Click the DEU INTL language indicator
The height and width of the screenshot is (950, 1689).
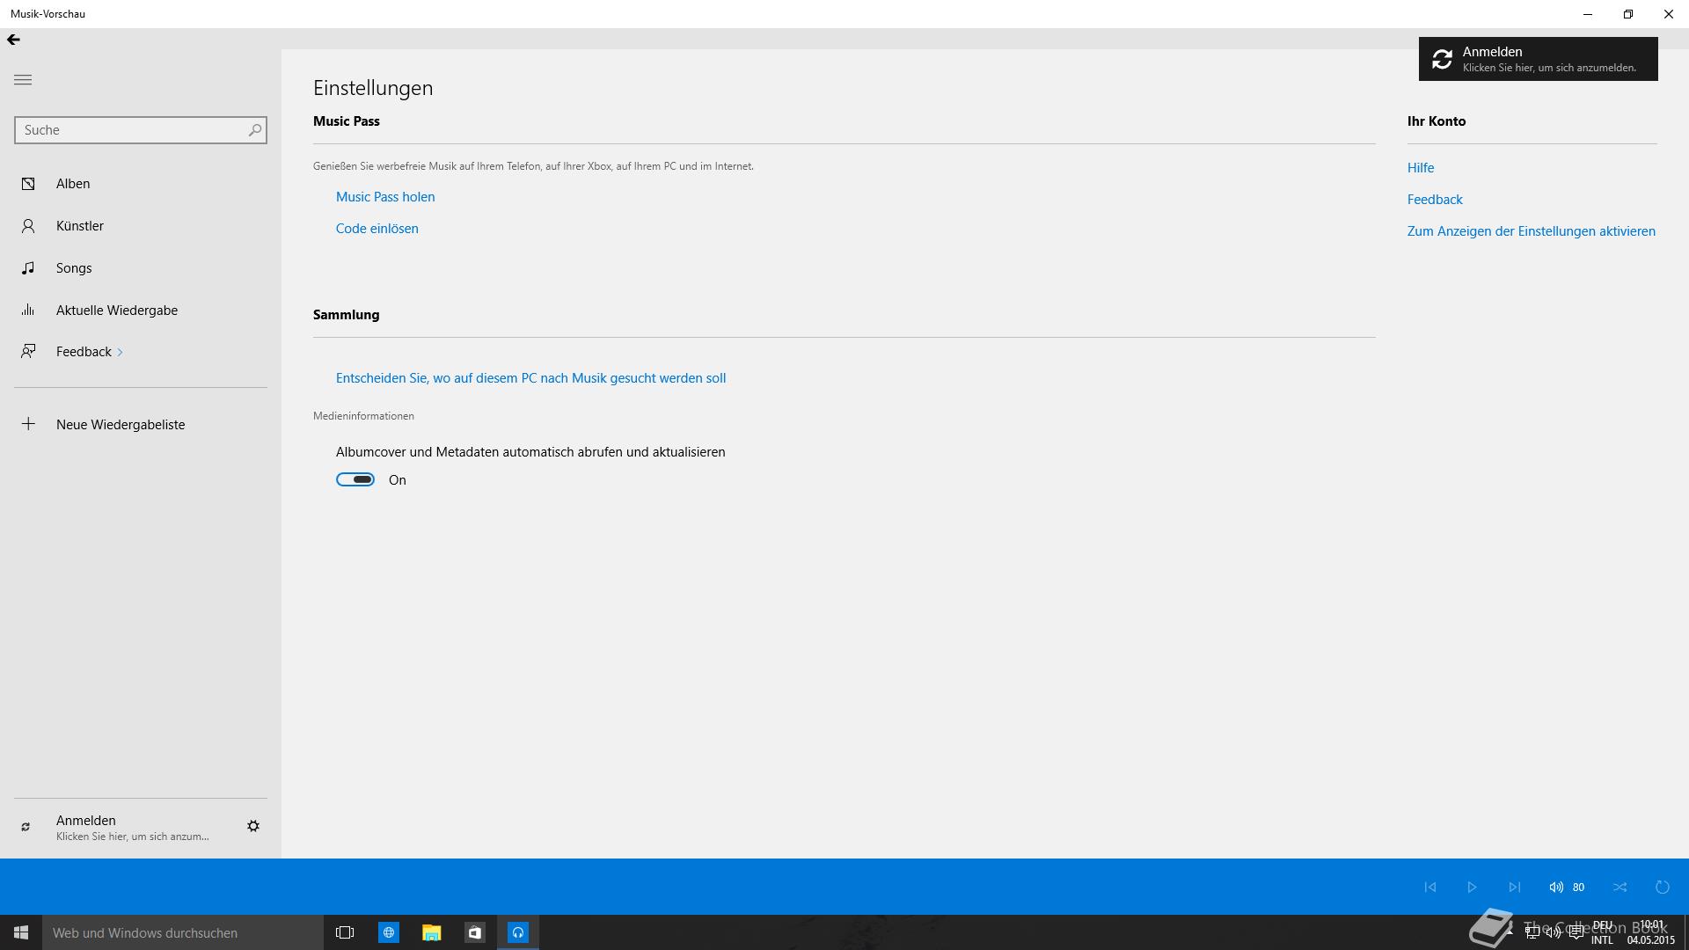click(x=1602, y=932)
